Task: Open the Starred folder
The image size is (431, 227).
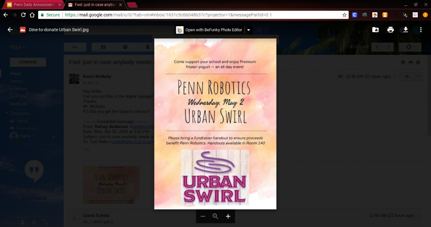Action: (17, 81)
